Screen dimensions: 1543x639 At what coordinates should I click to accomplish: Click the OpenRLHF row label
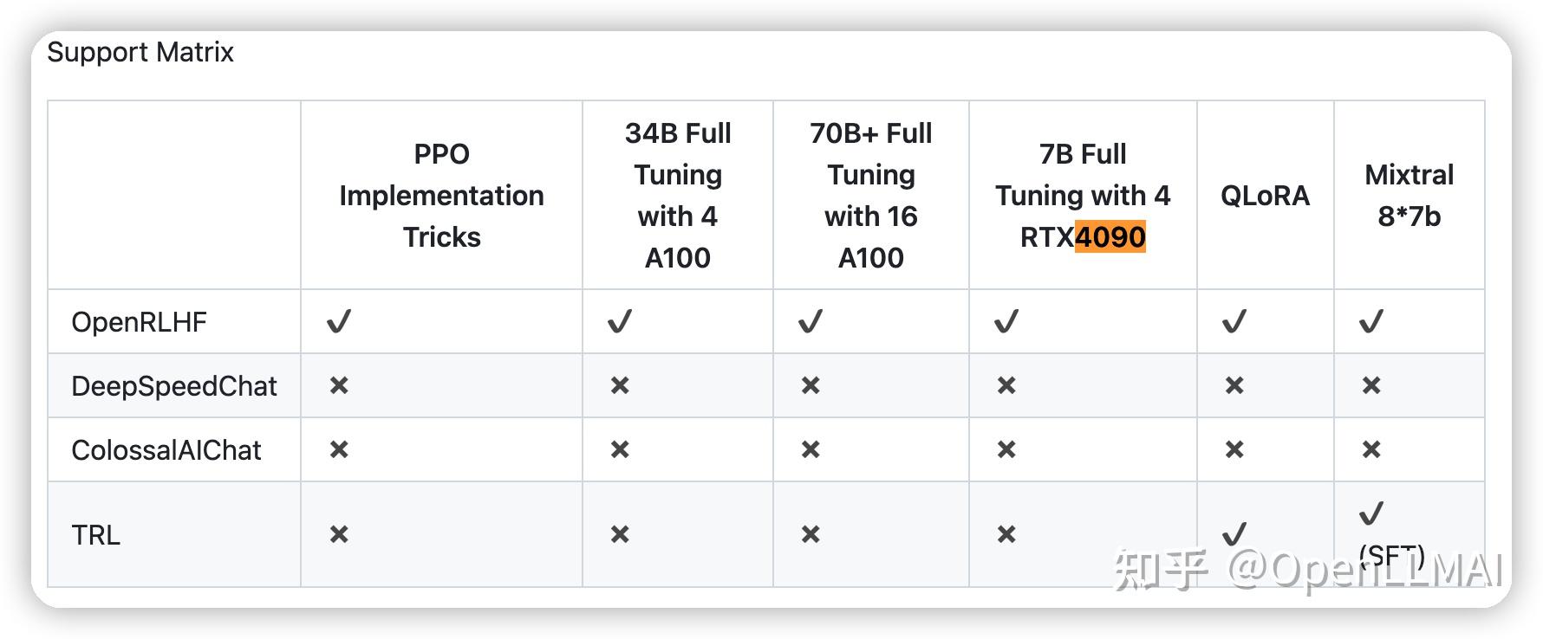(139, 322)
